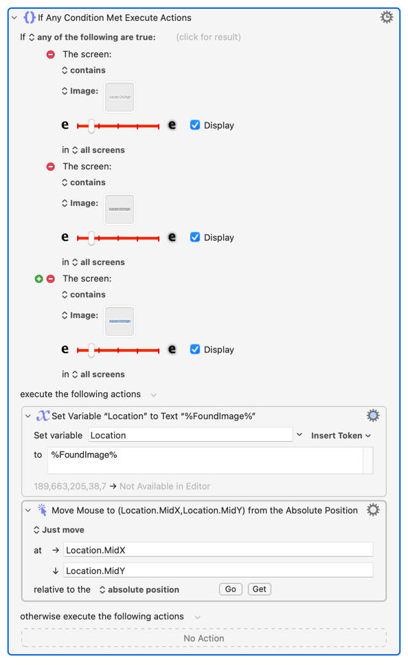Open gear menu for Set Variable action
Viewport: 408px width, 665px height.
[373, 416]
